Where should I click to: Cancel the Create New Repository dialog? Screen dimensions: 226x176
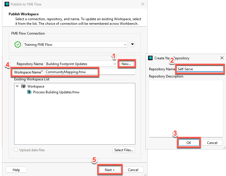point(212,143)
